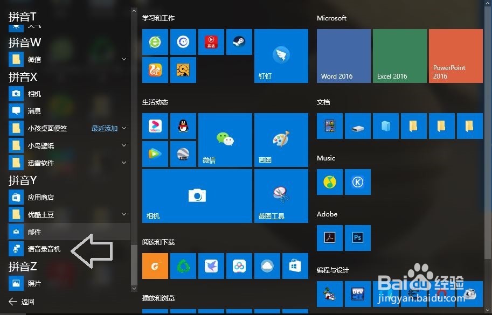
Task: Open the Adobe Acrobat tile
Action: click(x=330, y=238)
